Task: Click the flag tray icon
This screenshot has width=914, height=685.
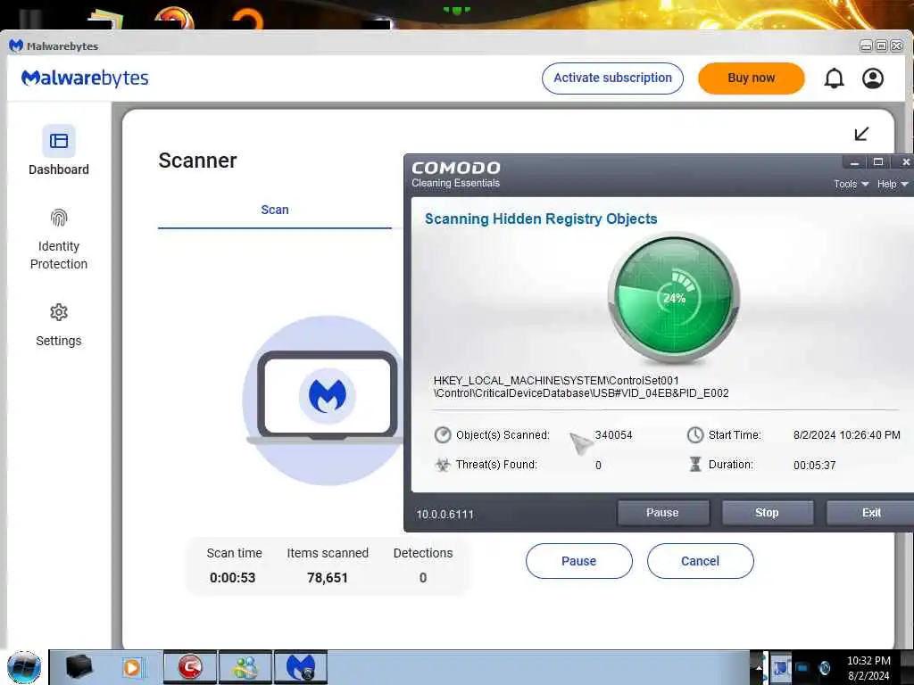Action: (x=780, y=667)
